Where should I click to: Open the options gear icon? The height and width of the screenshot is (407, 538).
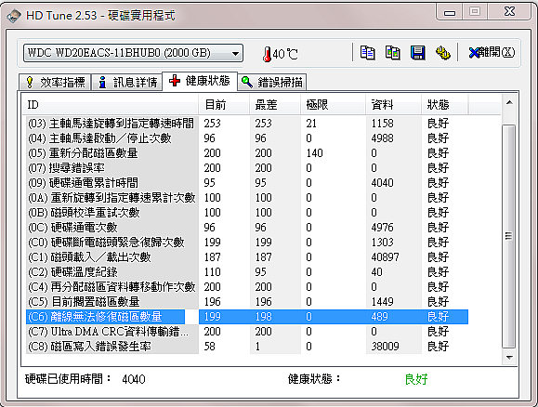443,53
